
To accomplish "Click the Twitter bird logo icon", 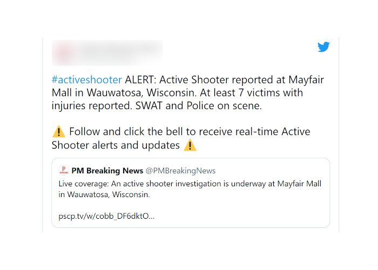I will (323, 47).
